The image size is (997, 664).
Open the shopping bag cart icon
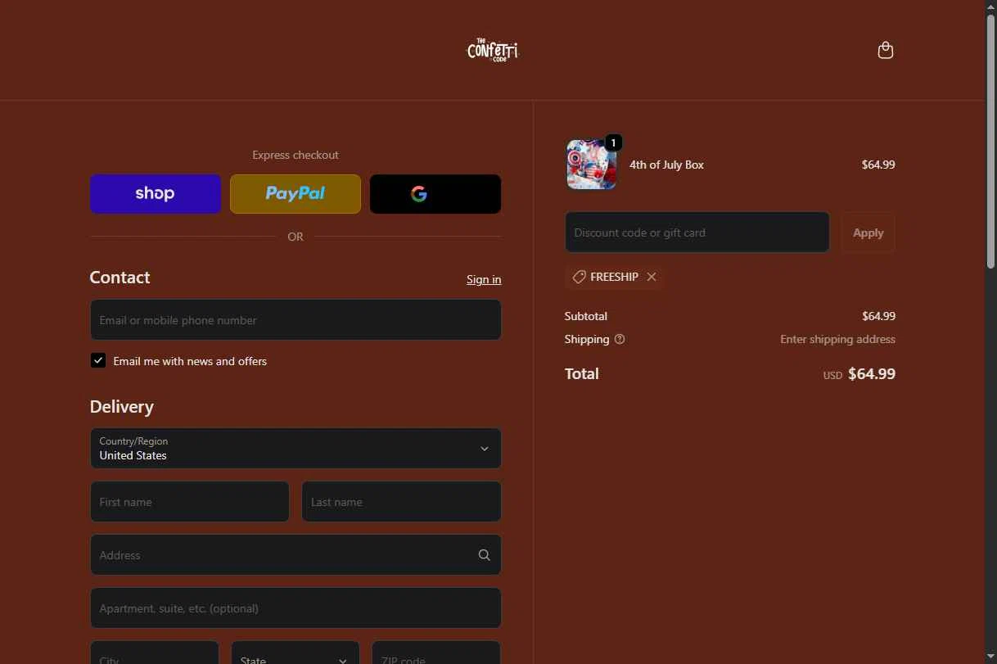pos(885,51)
